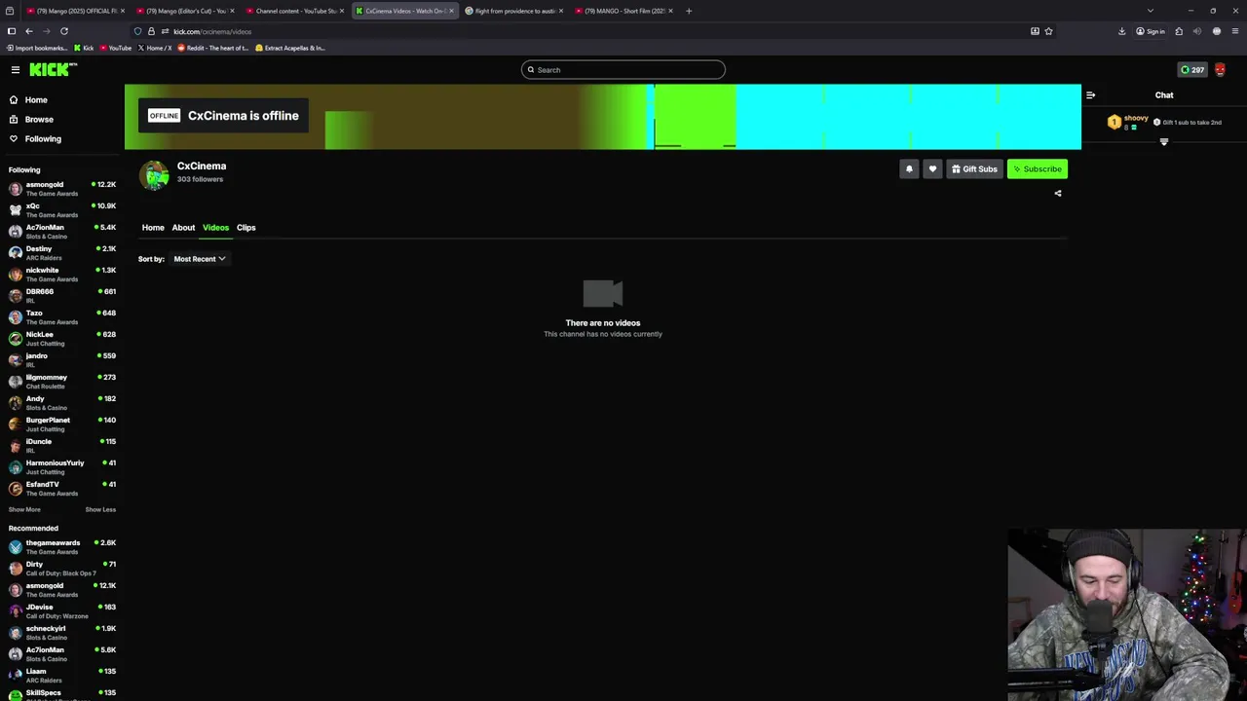The height and width of the screenshot is (701, 1247).
Task: Click the Gift Subs button
Action: [974, 169]
